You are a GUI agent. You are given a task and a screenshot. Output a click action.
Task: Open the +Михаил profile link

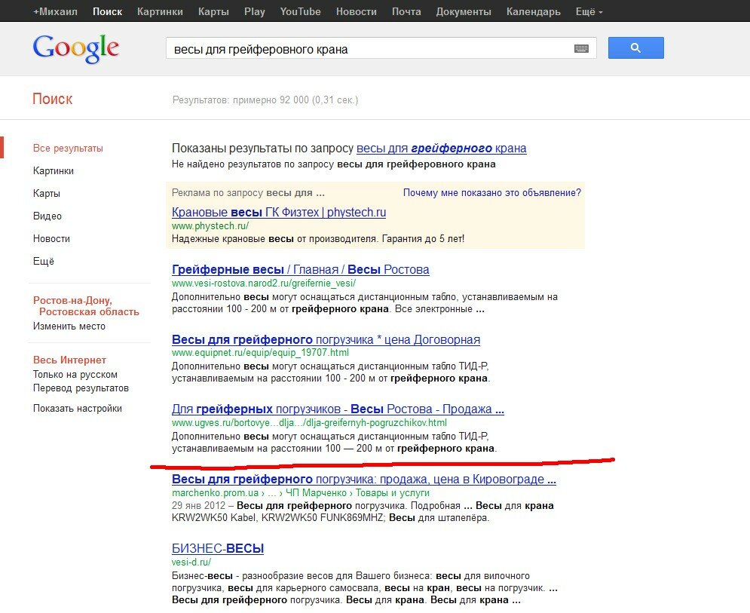[x=55, y=11]
